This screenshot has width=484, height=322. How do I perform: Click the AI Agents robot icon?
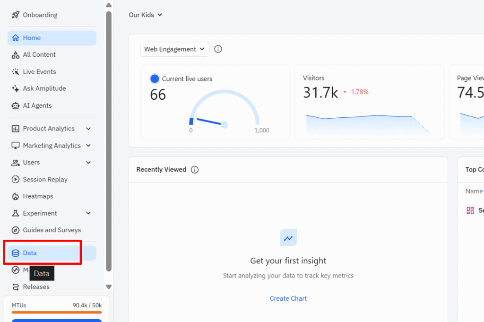(16, 106)
